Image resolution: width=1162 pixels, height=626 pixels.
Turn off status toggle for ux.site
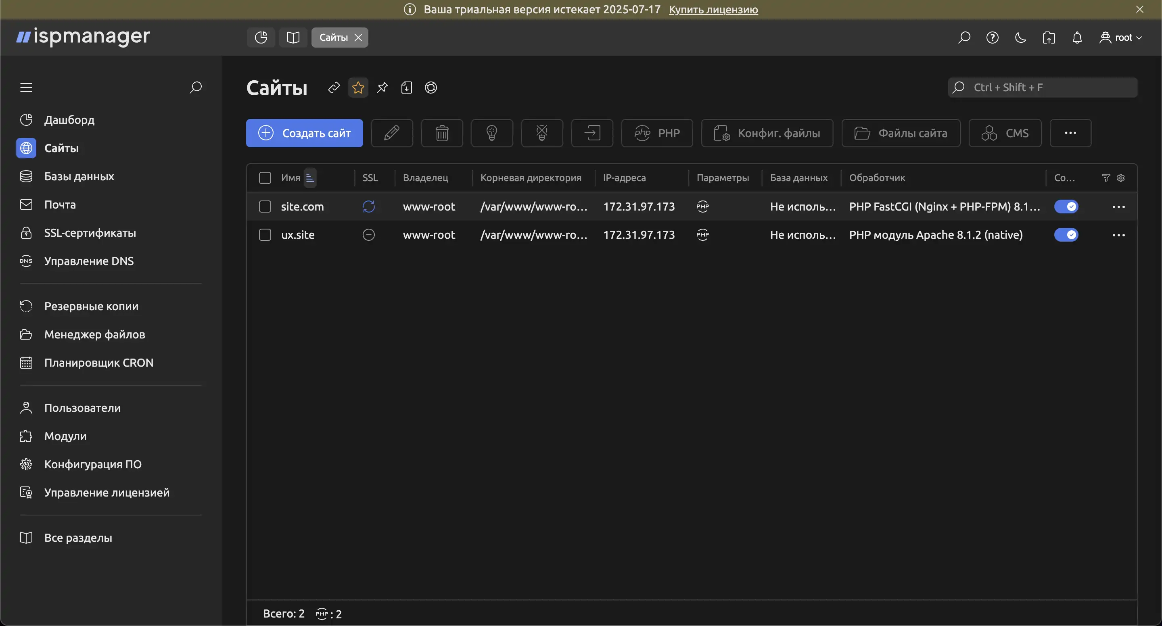pyautogui.click(x=1066, y=235)
